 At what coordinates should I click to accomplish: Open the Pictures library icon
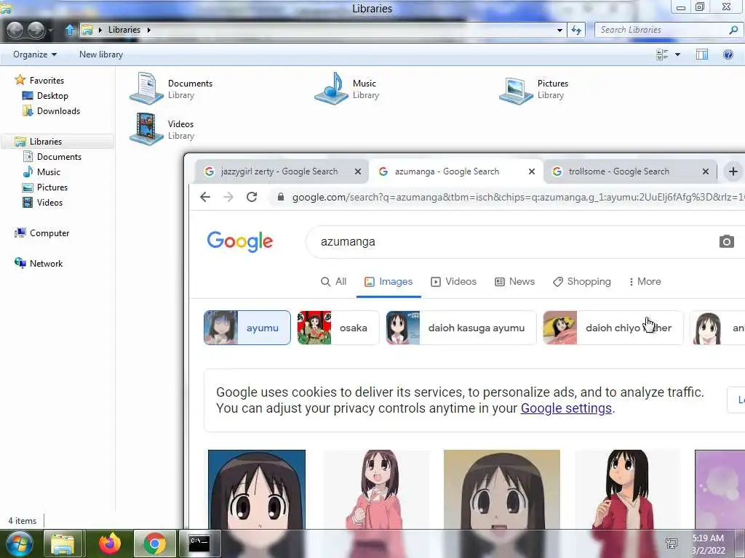pyautogui.click(x=517, y=90)
